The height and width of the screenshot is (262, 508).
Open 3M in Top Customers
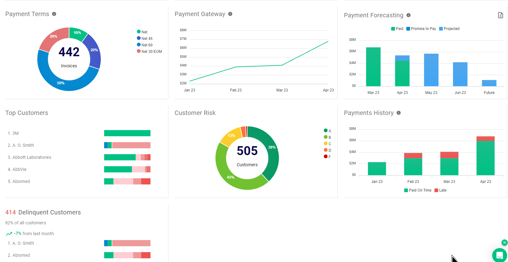pos(15,133)
